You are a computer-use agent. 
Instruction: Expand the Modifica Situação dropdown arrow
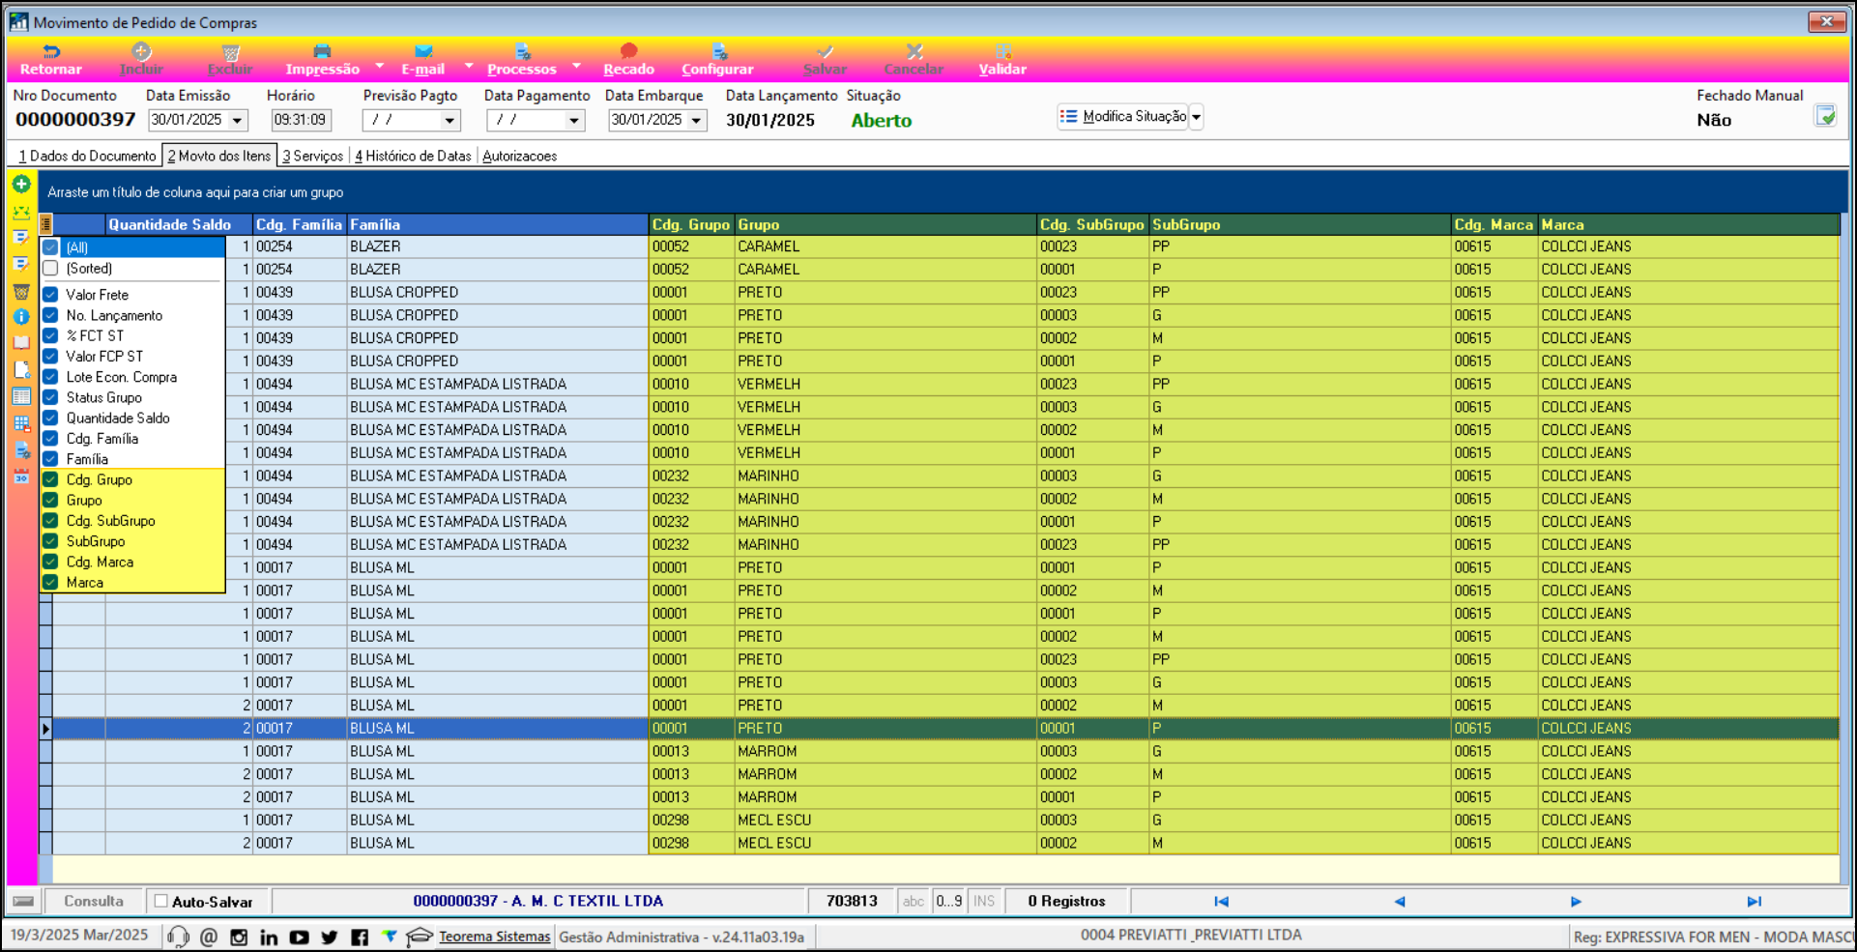[x=1196, y=117]
